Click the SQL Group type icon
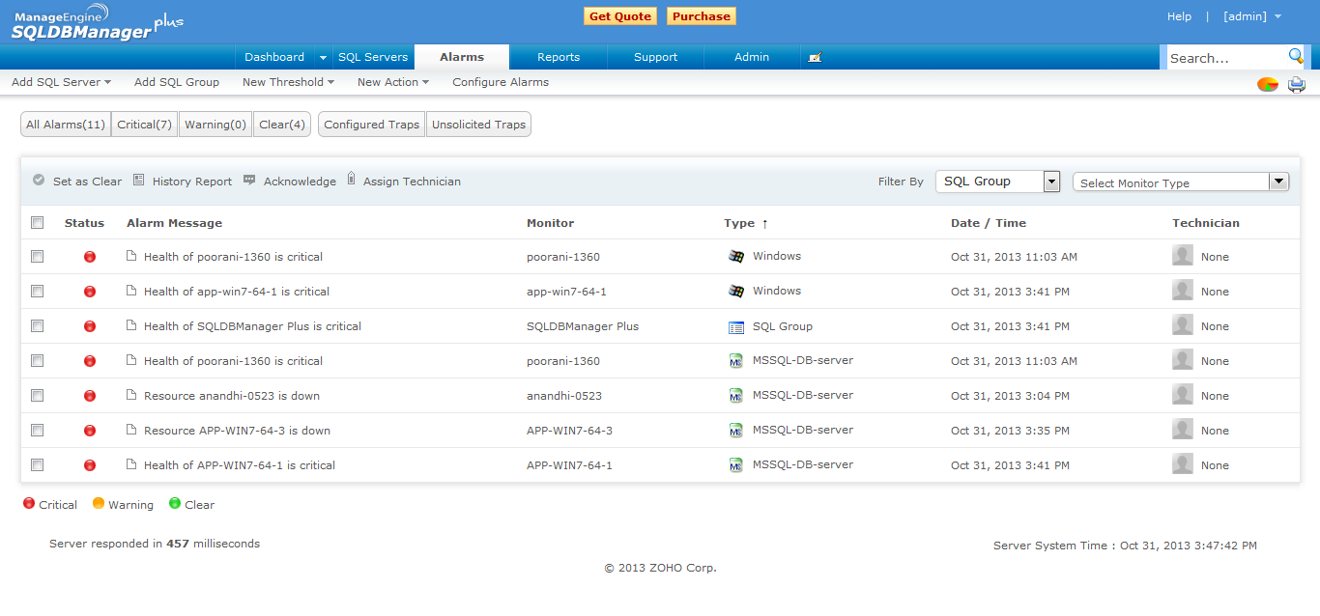The width and height of the screenshot is (1320, 616). click(736, 327)
